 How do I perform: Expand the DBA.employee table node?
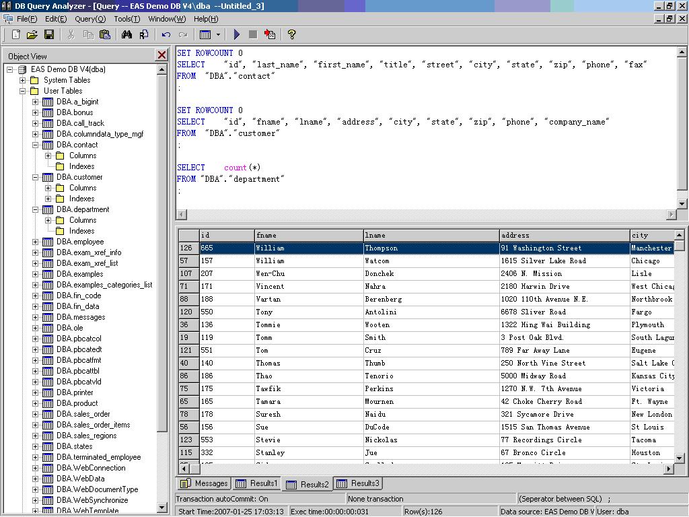click(x=35, y=242)
